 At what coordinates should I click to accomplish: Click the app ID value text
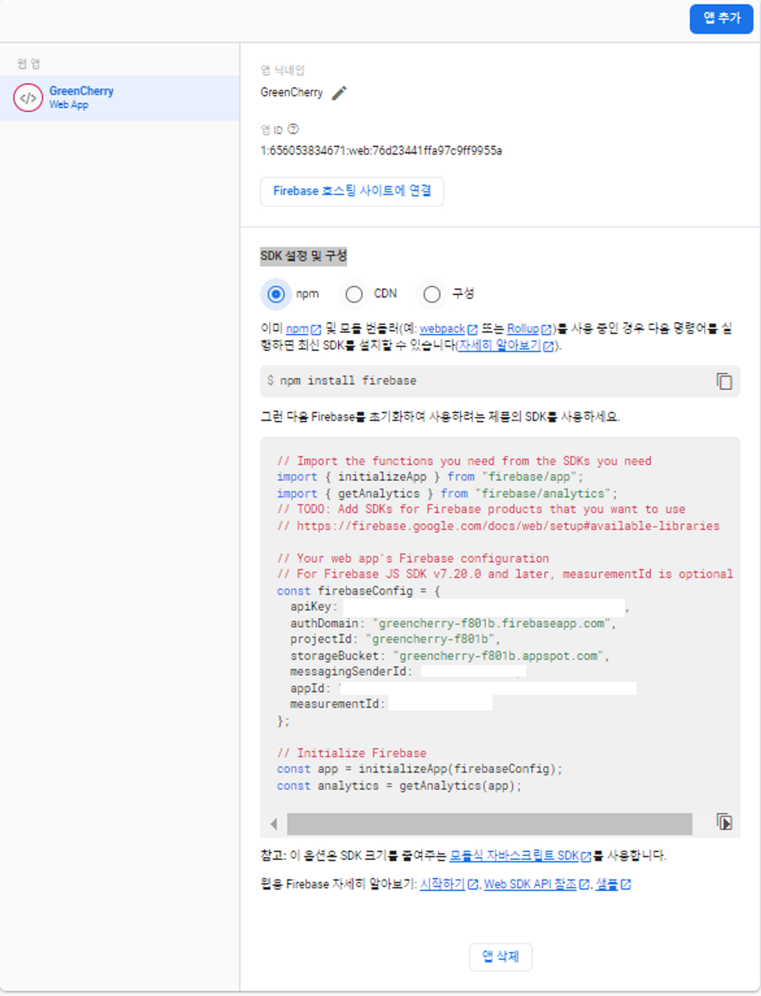pyautogui.click(x=381, y=151)
